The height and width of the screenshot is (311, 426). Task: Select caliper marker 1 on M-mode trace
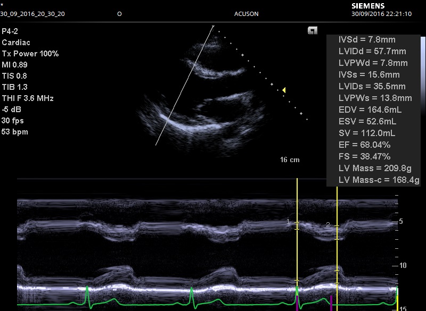point(289,221)
